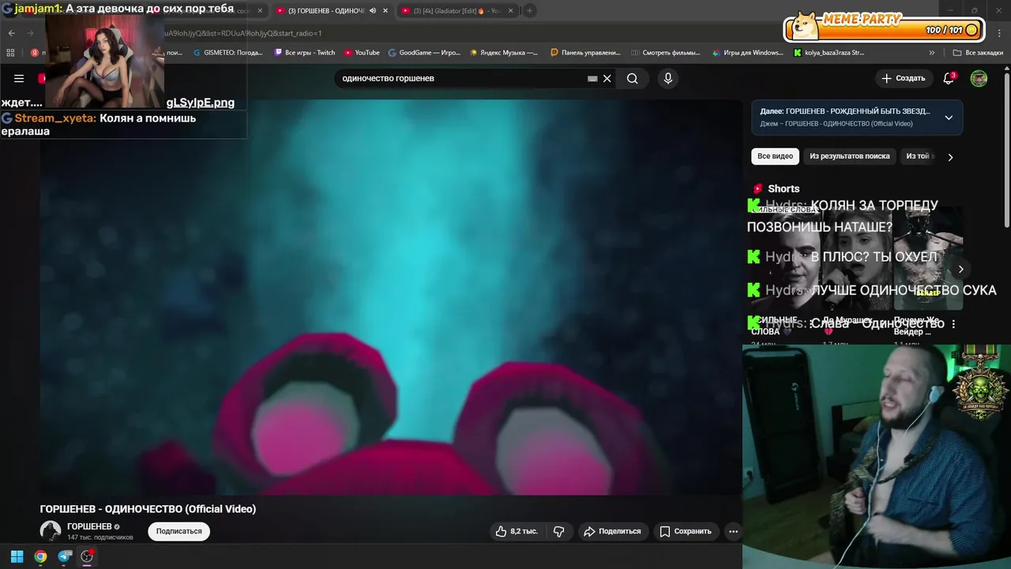The width and height of the screenshot is (1011, 569).
Task: Open the Windows Start button
Action: [x=17, y=556]
